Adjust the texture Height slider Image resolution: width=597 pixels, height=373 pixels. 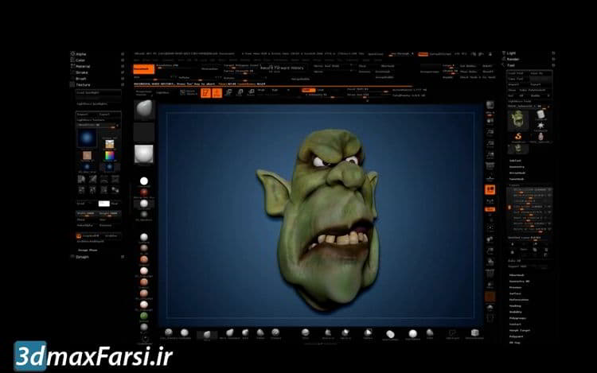[x=110, y=214]
